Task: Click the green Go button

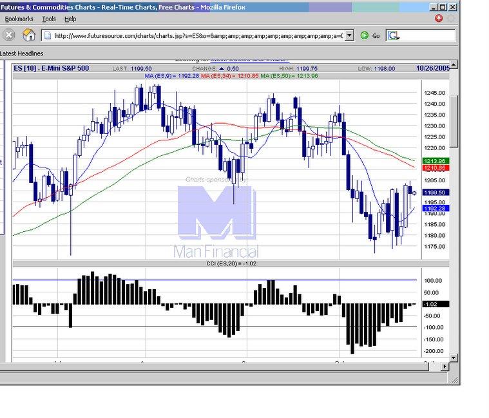Action: point(370,35)
